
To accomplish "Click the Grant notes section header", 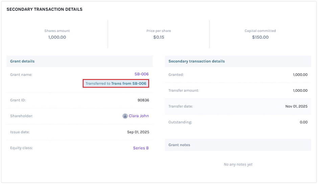I will coord(179,145).
